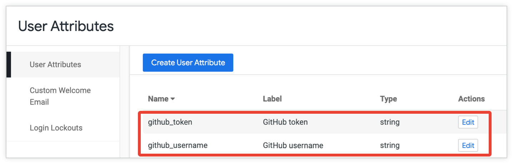Click the Actions column header
This screenshot has width=513, height=164.
[x=471, y=99]
